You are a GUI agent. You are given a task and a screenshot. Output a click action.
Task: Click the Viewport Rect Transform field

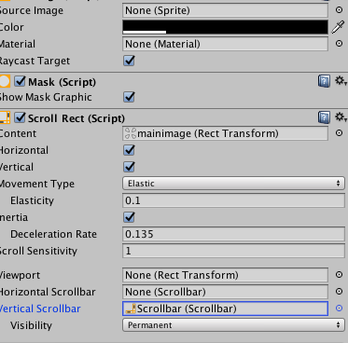coord(225,275)
